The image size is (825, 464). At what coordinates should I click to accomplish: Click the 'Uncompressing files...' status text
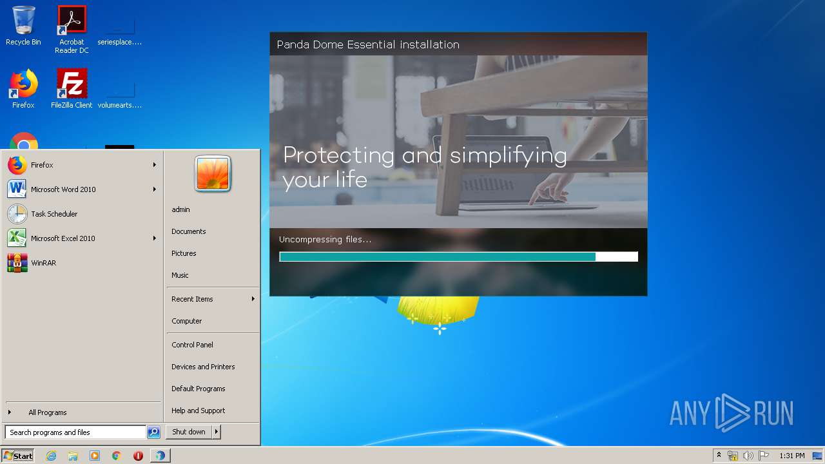(x=325, y=240)
